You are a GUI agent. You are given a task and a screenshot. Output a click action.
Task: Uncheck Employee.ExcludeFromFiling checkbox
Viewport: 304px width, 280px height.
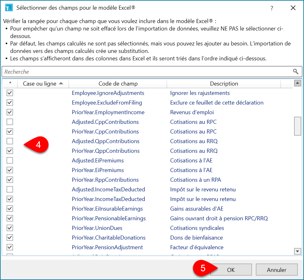coord(10,102)
